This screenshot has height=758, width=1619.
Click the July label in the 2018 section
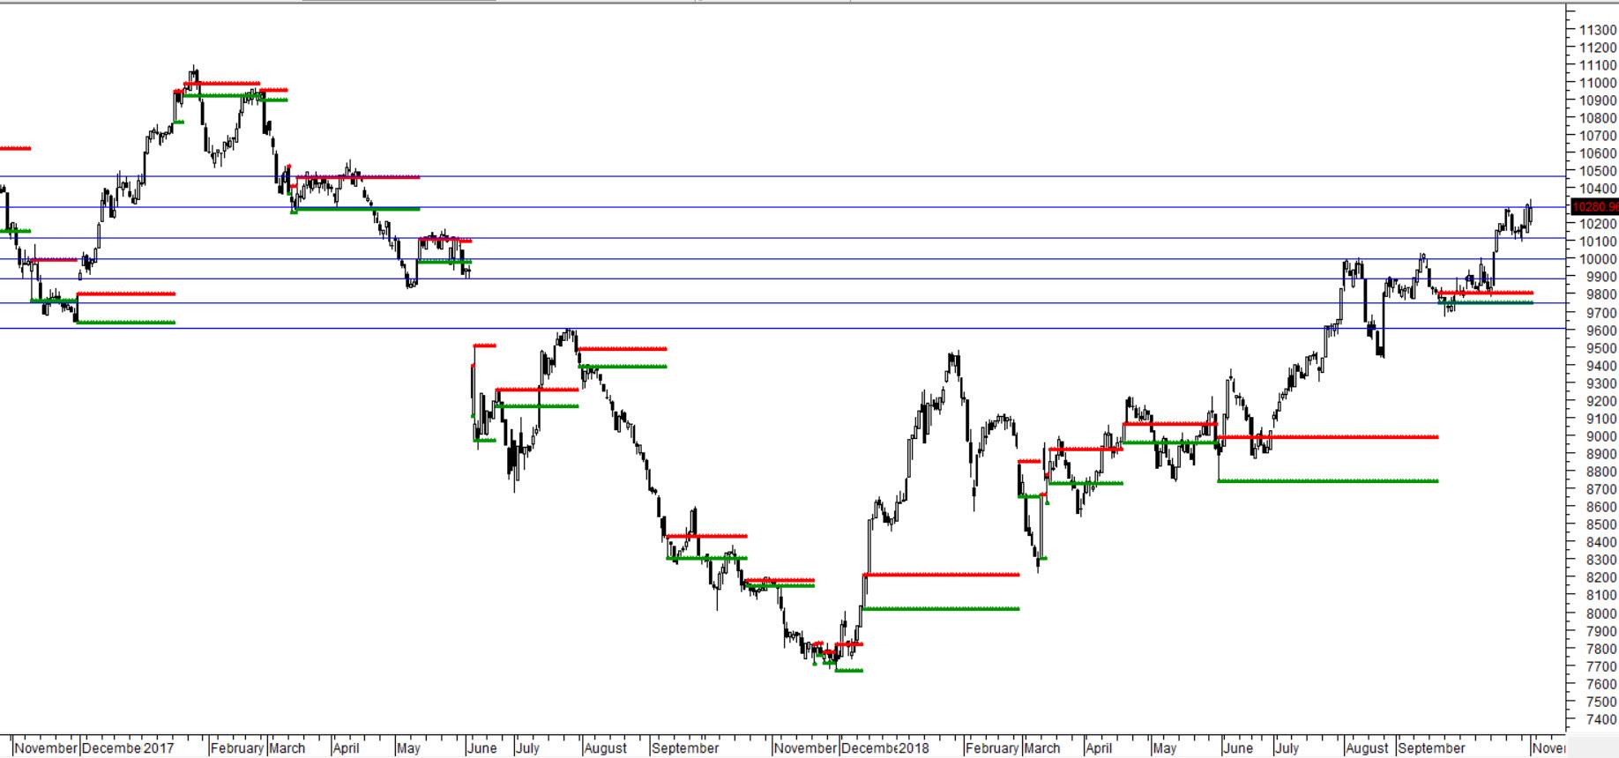(1287, 747)
